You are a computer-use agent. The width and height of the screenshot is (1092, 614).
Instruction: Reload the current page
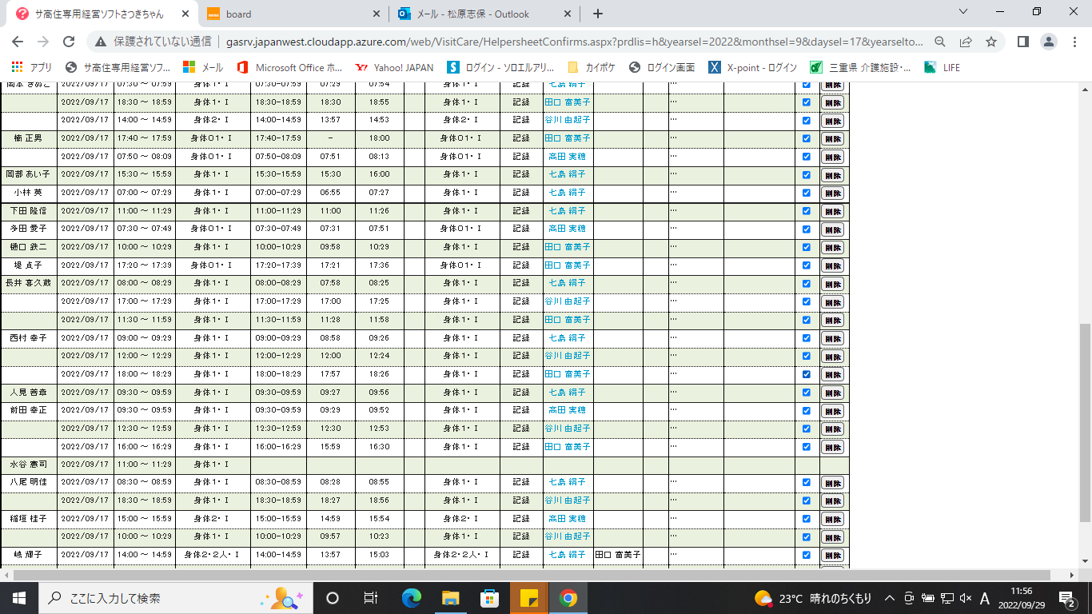point(69,42)
